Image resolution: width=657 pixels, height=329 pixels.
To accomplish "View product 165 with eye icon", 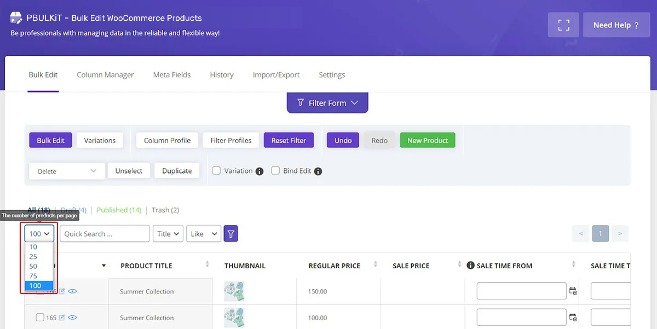I will coord(72,318).
